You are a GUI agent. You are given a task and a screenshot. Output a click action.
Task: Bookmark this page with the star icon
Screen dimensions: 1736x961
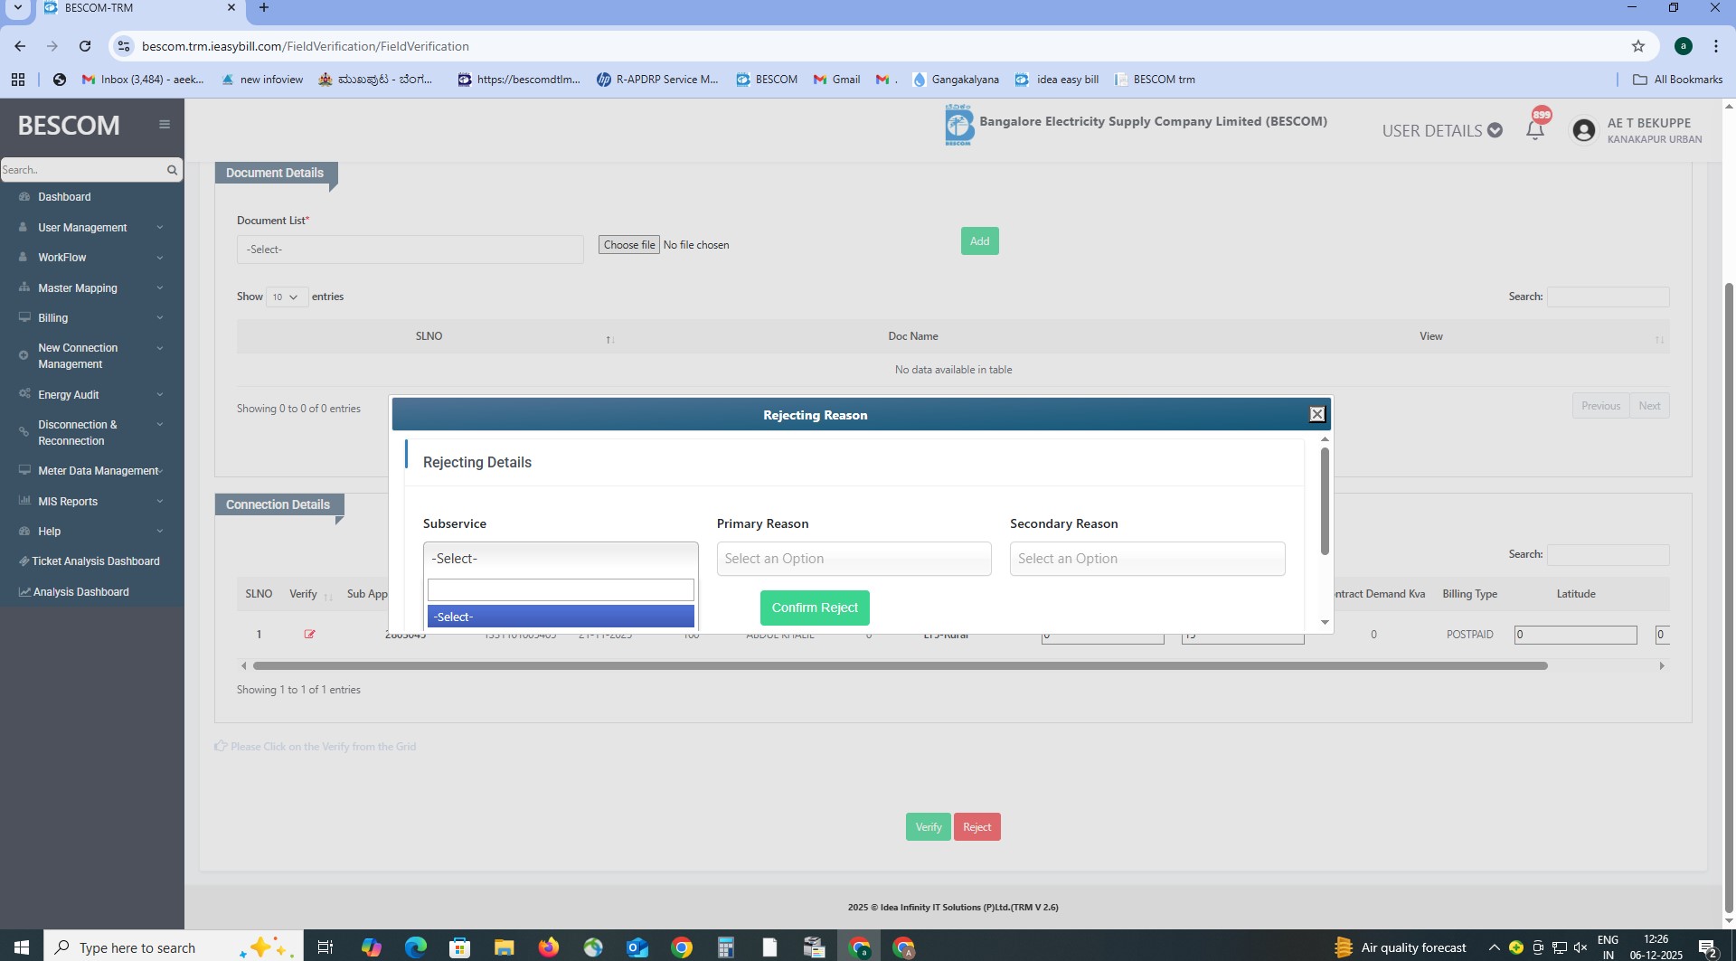pyautogui.click(x=1638, y=46)
